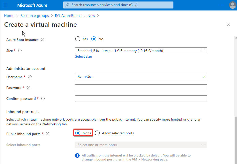Screen dimensions: 237x164
Task: Click the Select size link
Action: pyautogui.click(x=83, y=56)
